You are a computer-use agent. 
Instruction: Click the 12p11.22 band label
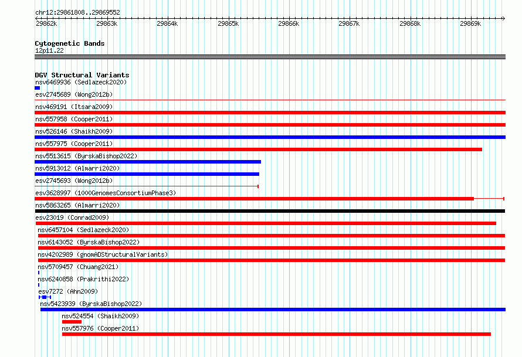49,50
